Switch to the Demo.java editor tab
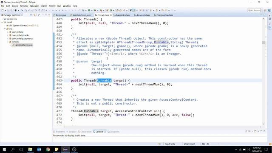The image size is (272, 153). [x=60, y=15]
